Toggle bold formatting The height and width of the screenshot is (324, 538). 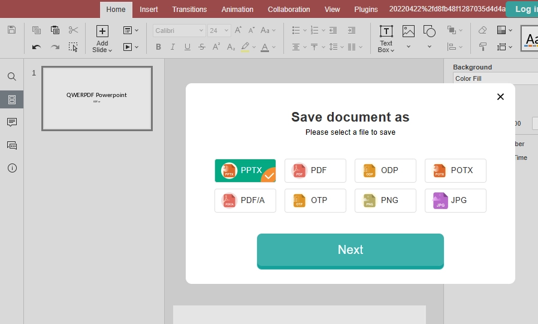[159, 47]
